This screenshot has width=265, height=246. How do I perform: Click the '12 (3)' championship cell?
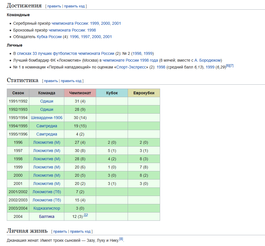80,217
